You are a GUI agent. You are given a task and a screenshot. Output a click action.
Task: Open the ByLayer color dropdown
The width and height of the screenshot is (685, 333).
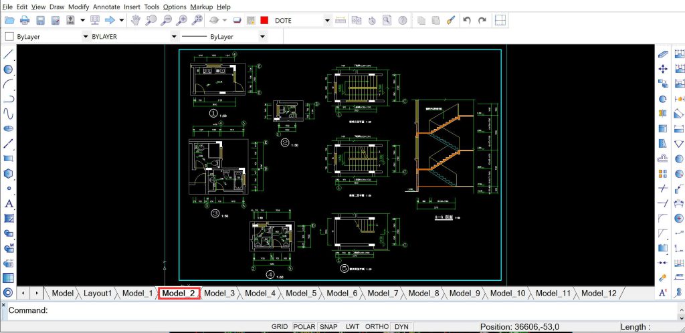tap(86, 37)
